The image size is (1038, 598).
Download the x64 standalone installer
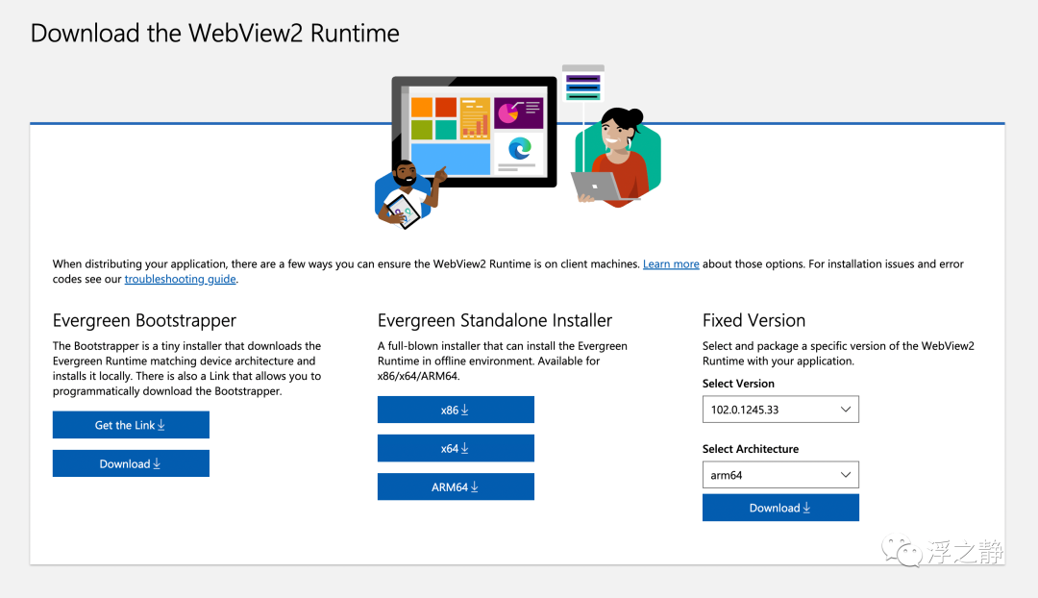[x=456, y=448]
